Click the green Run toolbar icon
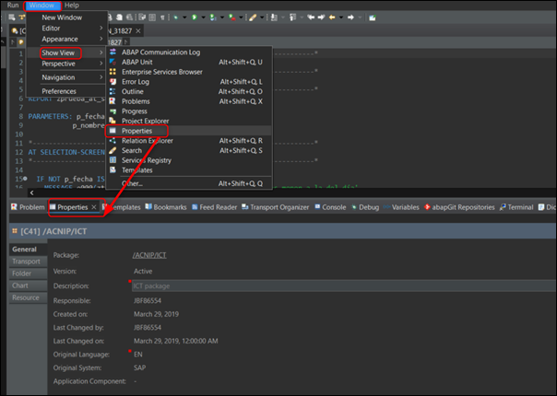This screenshot has width=557, height=396. 195,17
